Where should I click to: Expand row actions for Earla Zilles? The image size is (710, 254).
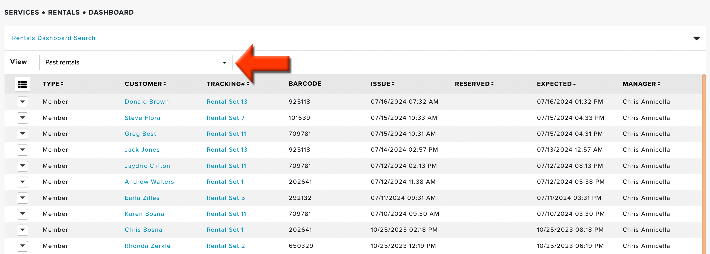[x=22, y=198]
